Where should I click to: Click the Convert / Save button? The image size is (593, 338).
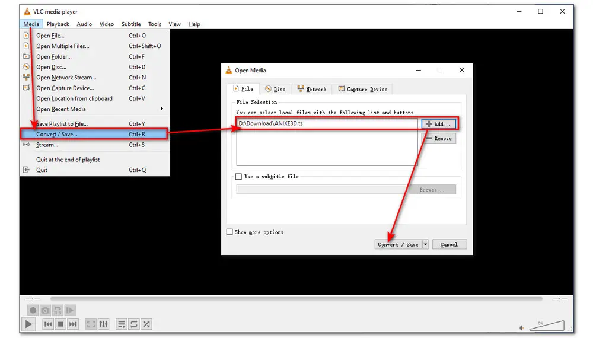[x=398, y=245]
